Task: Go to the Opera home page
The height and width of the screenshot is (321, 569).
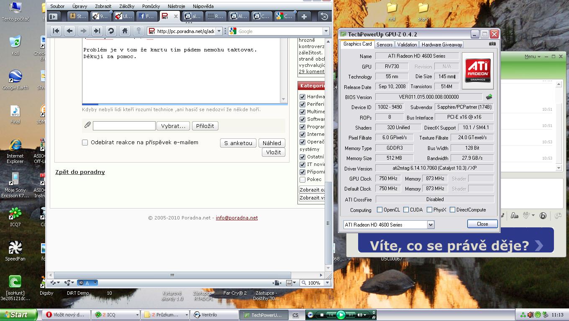Action: click(125, 31)
